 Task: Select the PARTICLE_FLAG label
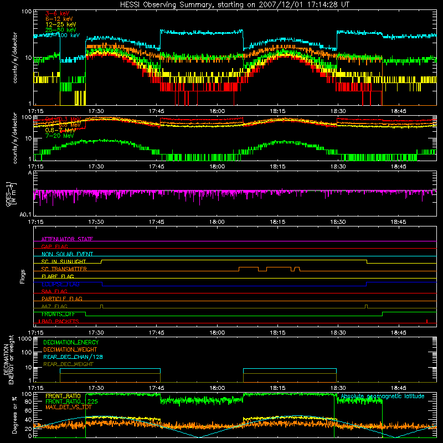pos(62,298)
